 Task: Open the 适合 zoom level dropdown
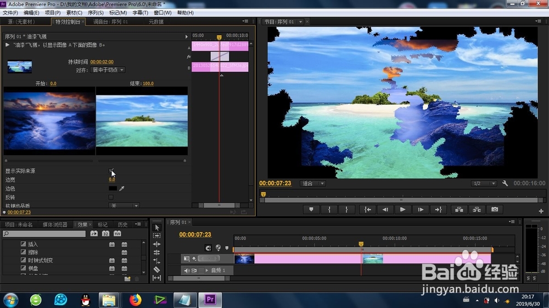tap(313, 183)
